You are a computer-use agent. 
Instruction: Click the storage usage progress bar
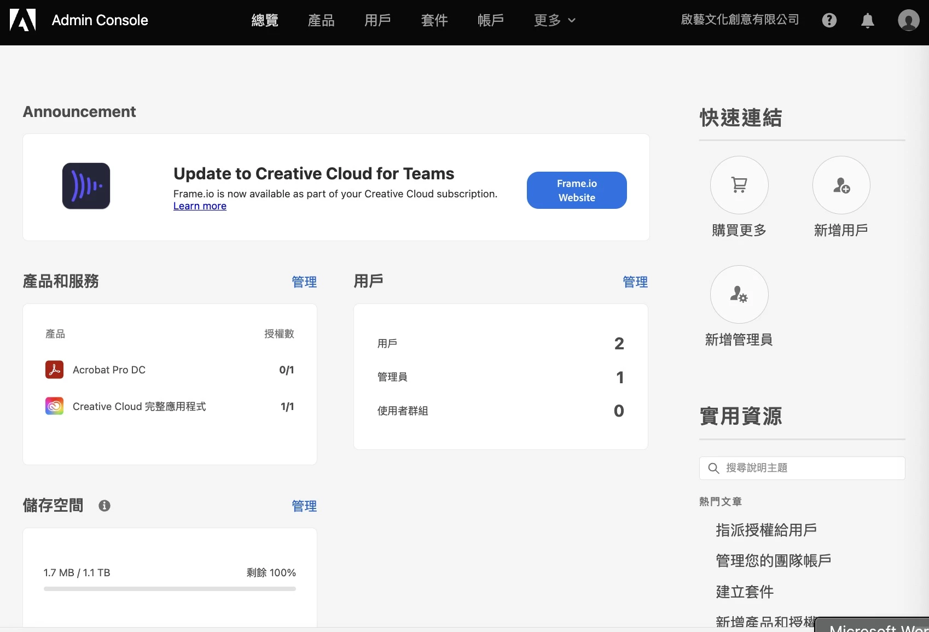coord(170,589)
